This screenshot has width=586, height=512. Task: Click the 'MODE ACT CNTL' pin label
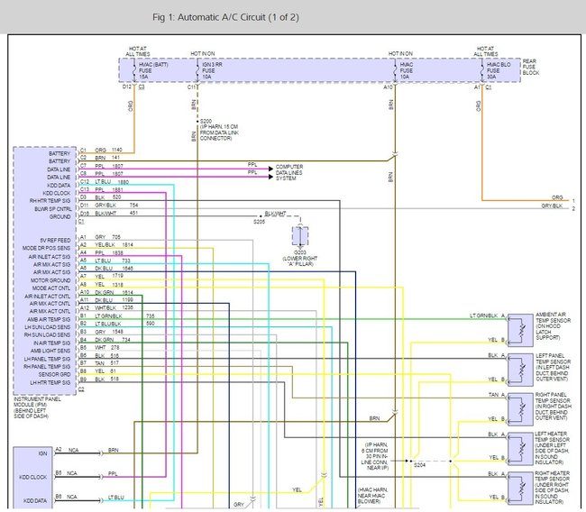[x=51, y=288]
